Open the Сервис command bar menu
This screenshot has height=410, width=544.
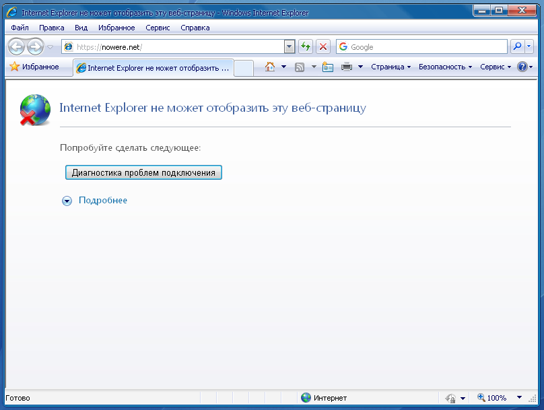[496, 67]
